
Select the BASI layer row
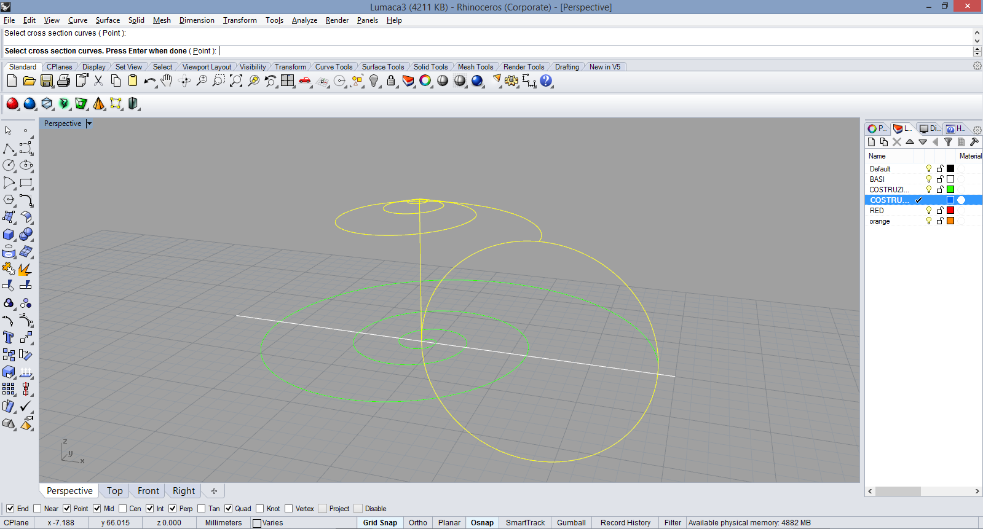(923, 179)
